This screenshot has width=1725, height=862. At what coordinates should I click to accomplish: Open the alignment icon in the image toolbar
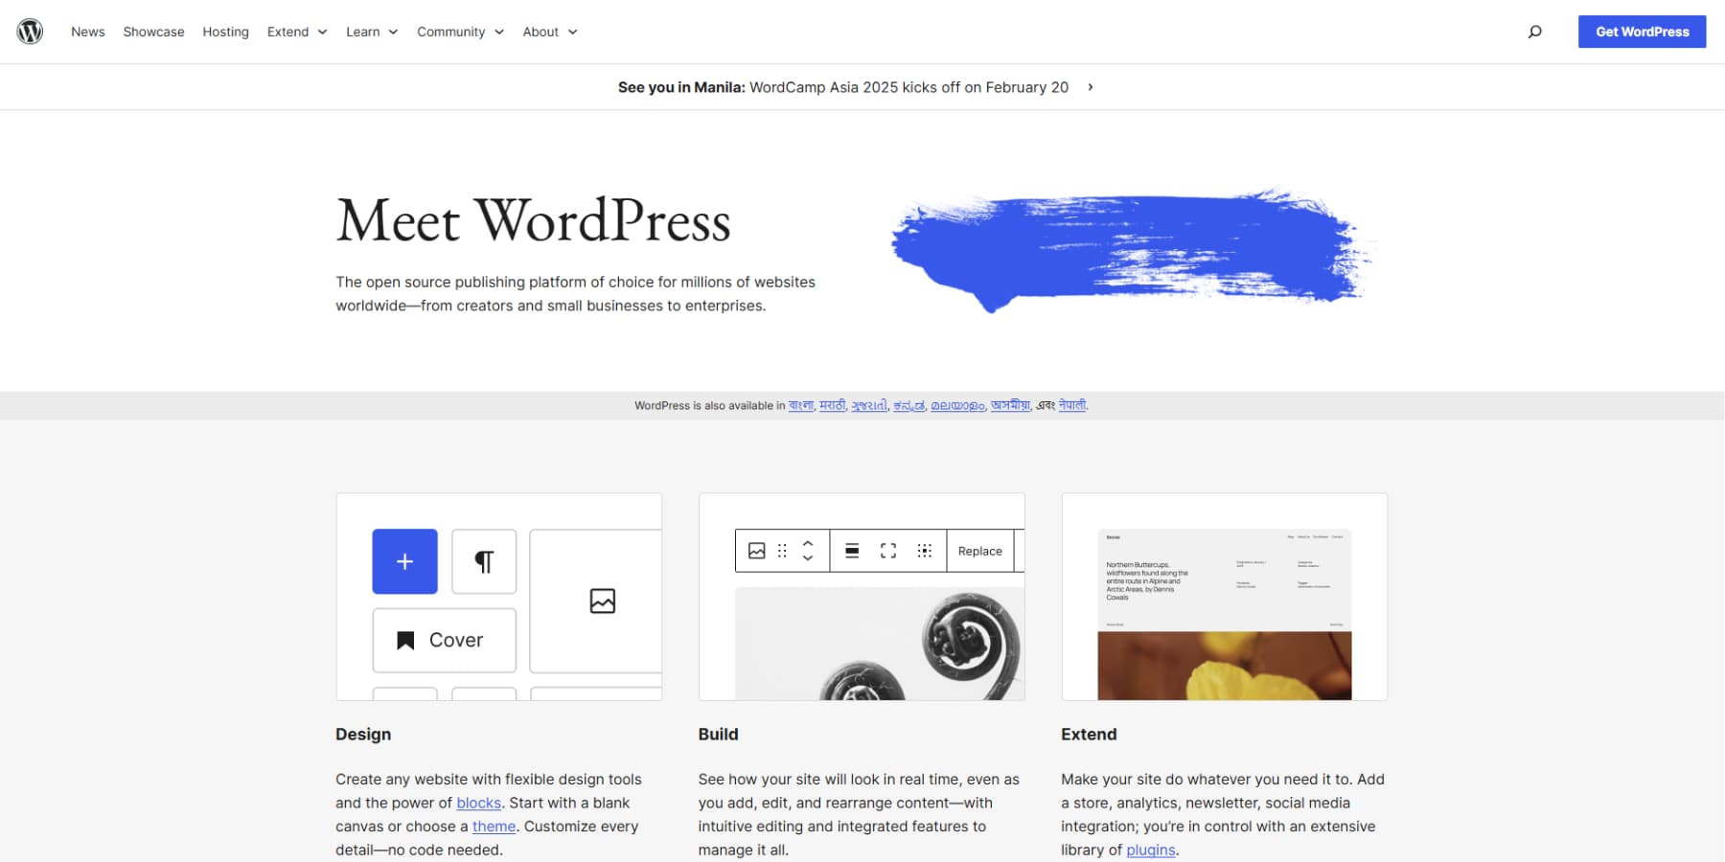point(851,551)
